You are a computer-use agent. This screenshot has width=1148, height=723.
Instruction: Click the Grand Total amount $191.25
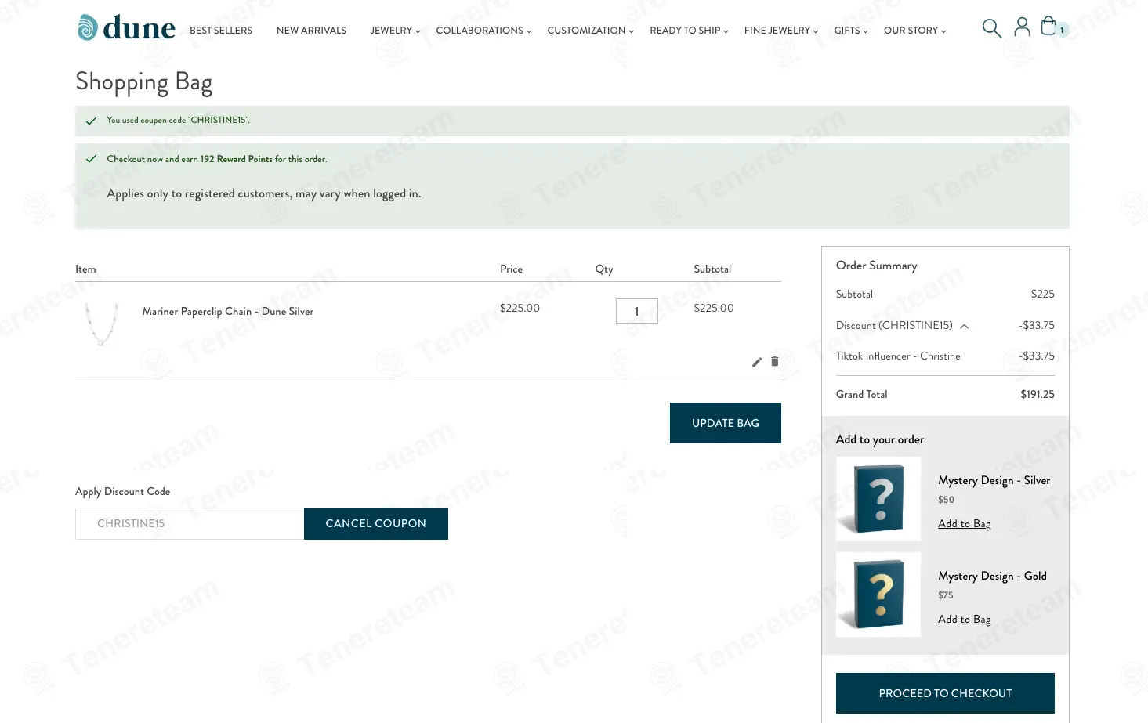point(1038,395)
